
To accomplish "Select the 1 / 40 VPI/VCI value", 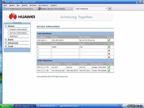I will pyautogui.click(x=46, y=71).
